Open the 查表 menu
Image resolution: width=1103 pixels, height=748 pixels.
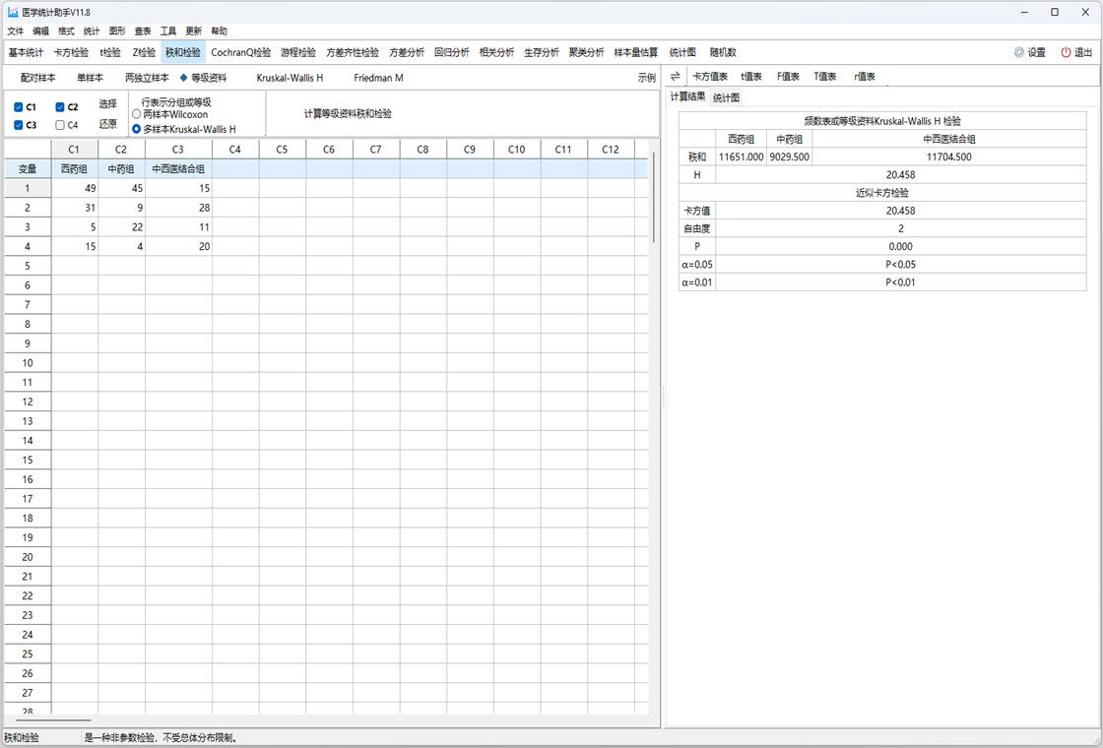(143, 31)
